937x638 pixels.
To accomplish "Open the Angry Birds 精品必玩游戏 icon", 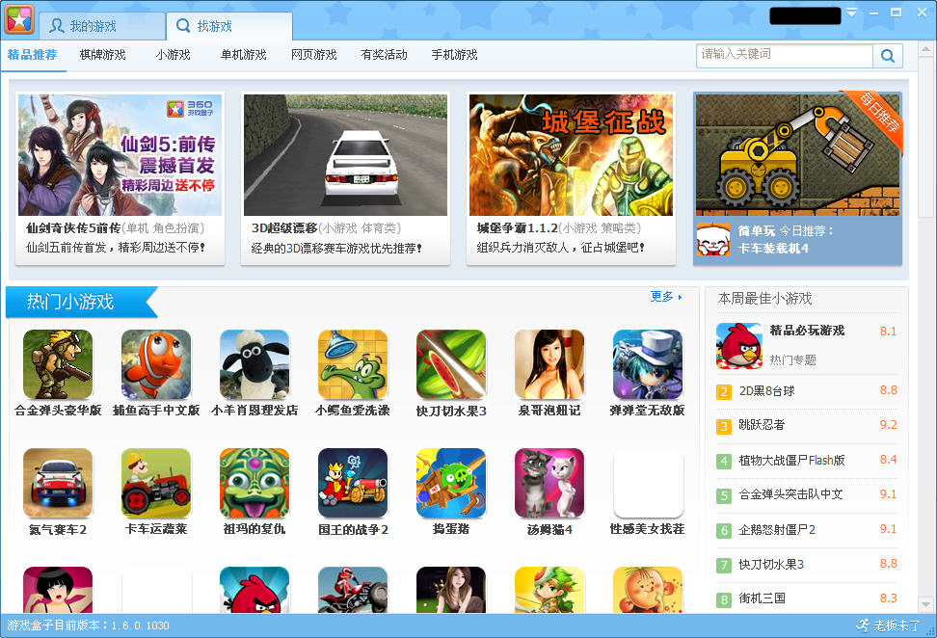I will tap(739, 345).
